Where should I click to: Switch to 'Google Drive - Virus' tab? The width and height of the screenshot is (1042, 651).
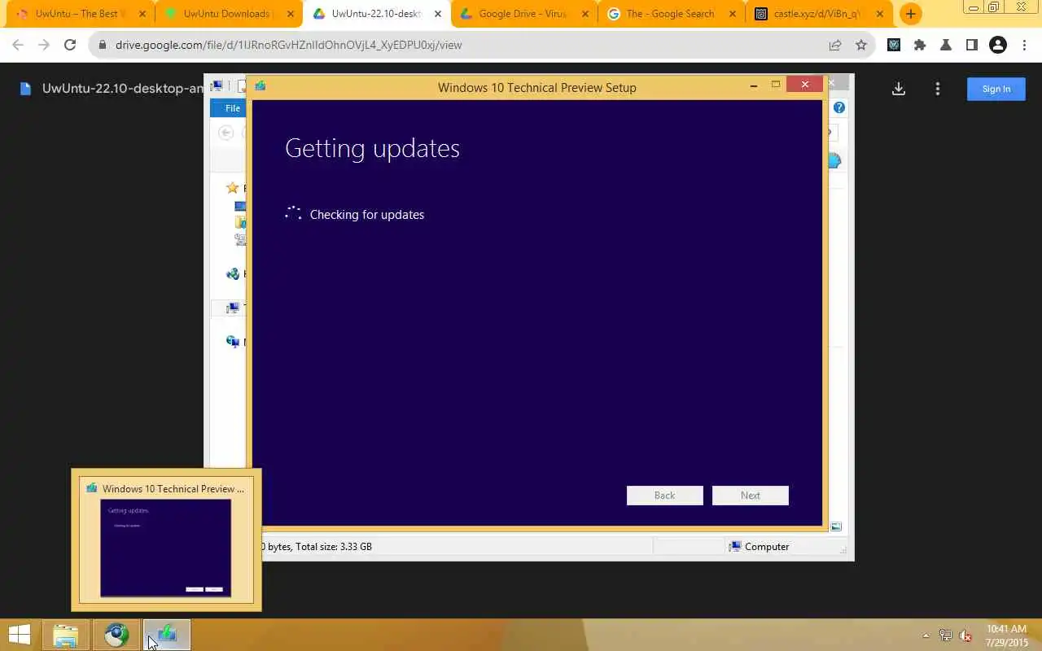point(523,14)
